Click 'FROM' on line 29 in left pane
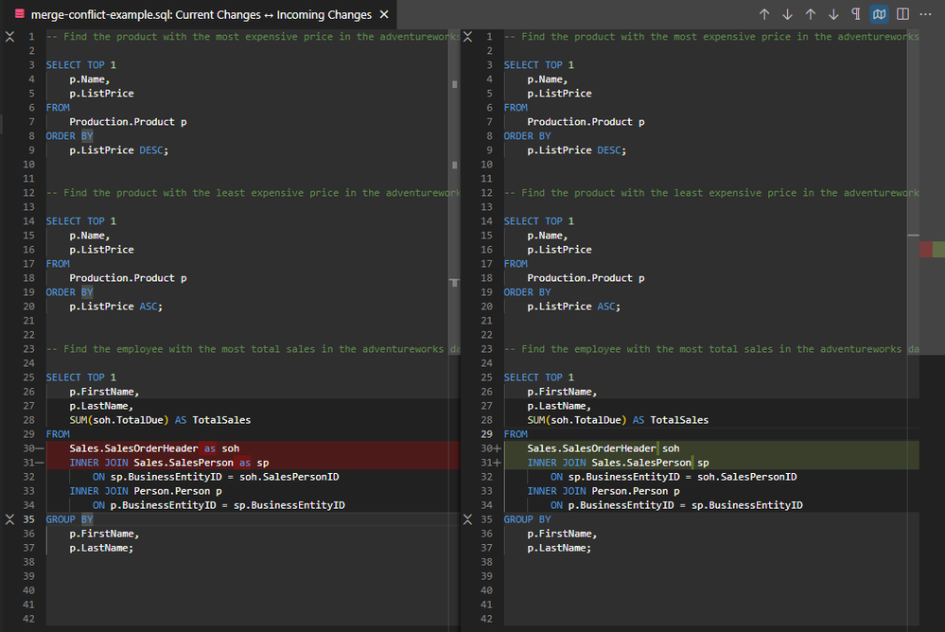945x632 pixels. 58,434
